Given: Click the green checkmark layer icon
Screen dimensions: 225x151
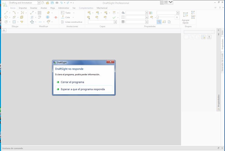Looking at the screenshot, I should click(x=114, y=18).
